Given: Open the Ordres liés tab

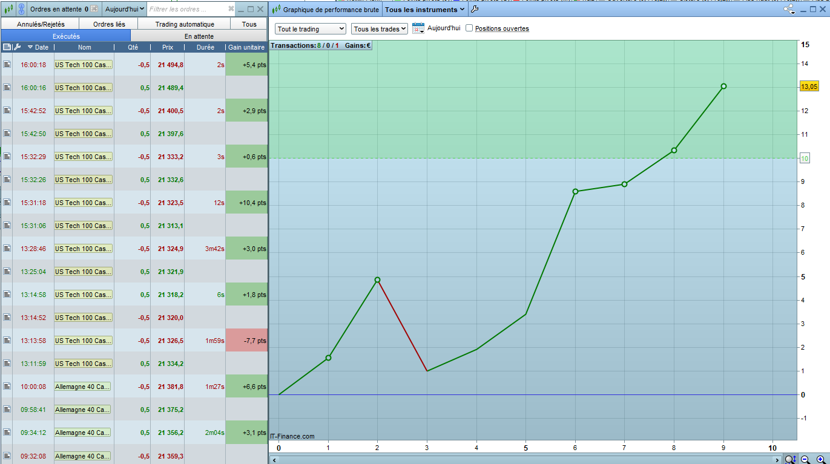Looking at the screenshot, I should coord(110,24).
